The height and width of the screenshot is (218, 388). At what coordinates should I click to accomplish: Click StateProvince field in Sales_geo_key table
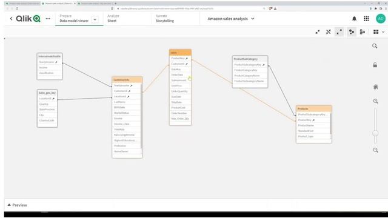pos(47,109)
